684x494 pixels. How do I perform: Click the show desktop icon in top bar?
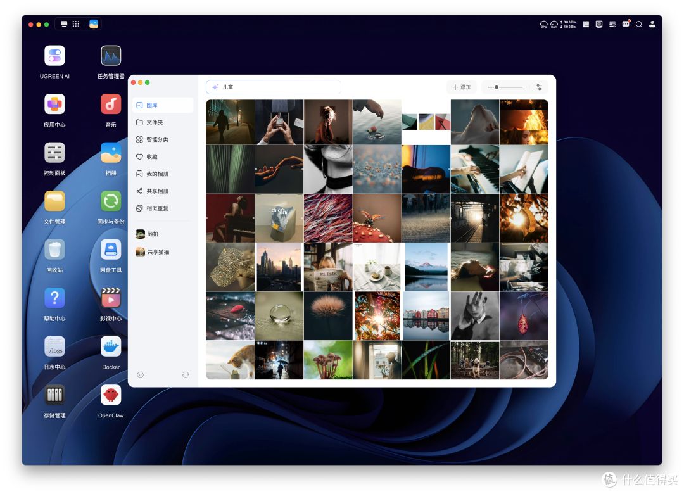coord(64,24)
